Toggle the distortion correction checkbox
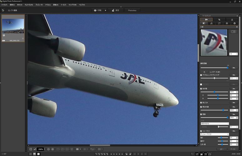 point(201,114)
